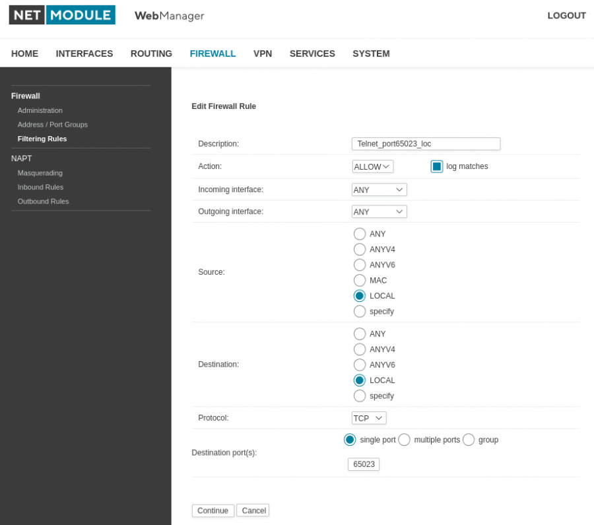594x525 pixels.
Task: Open the Action dropdown set to ALLOW
Action: pyautogui.click(x=372, y=166)
